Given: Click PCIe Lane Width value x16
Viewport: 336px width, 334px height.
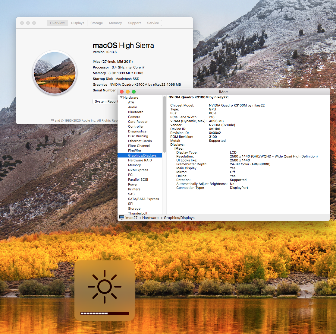Looking at the screenshot, I should coord(212,117).
